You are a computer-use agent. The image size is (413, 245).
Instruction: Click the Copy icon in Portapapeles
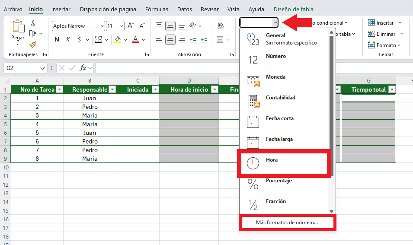(x=33, y=34)
